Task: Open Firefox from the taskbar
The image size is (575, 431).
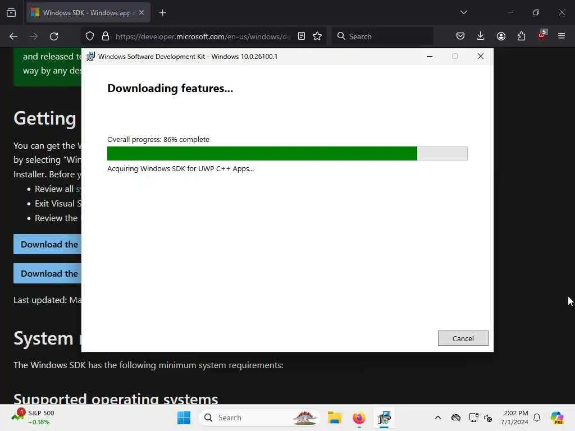Action: [x=359, y=418]
